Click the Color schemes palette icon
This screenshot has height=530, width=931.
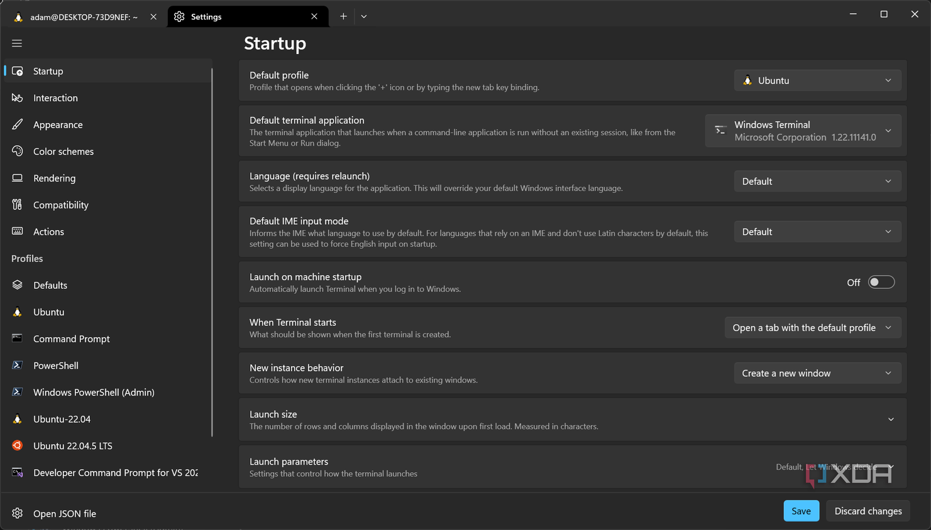(18, 151)
